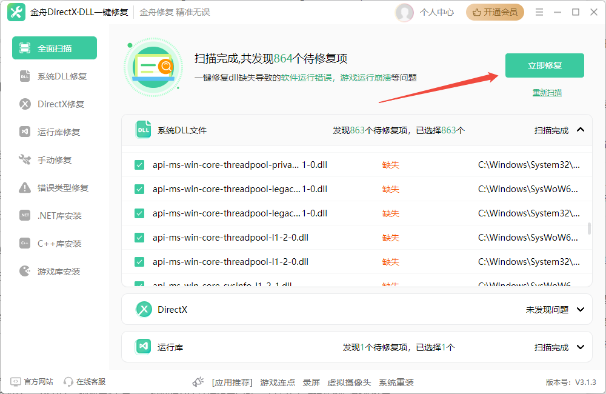Expand the DirectX section chevron
Viewport: 606px width, 394px height.
(580, 309)
